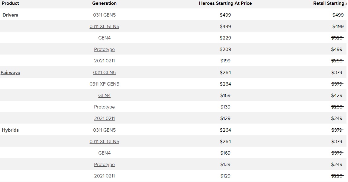
Task: Click the Fairways 0311 XF GEN5 link
Action: click(x=104, y=84)
